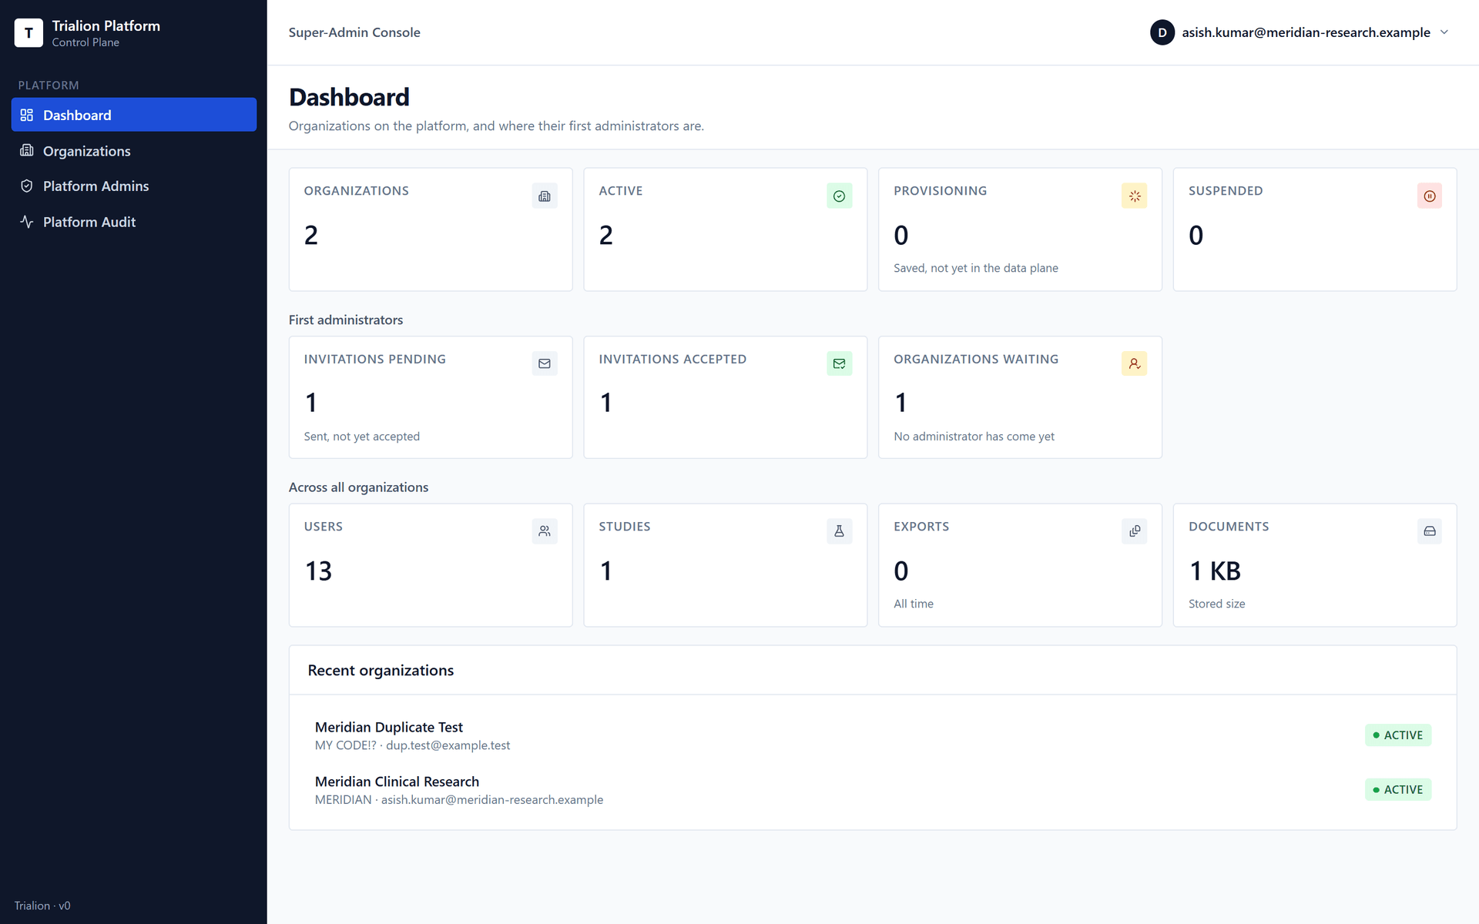The height and width of the screenshot is (924, 1479).
Task: Click the Documents value 1 KB
Action: (1215, 571)
